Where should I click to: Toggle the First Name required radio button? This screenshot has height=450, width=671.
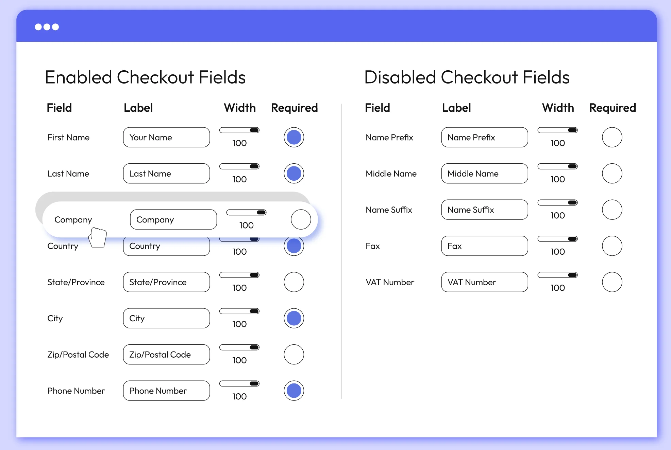[x=294, y=137]
